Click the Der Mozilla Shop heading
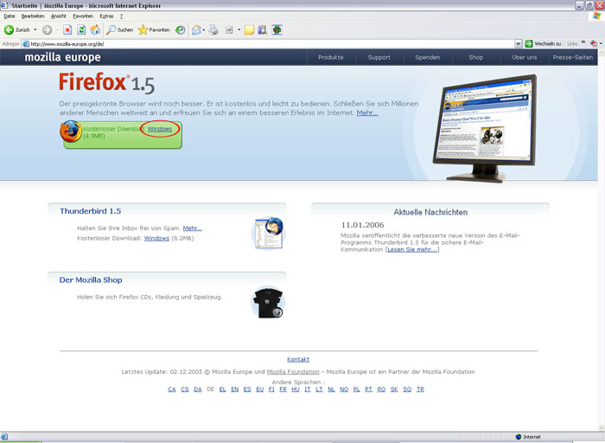The height and width of the screenshot is (443, 605). click(x=91, y=280)
